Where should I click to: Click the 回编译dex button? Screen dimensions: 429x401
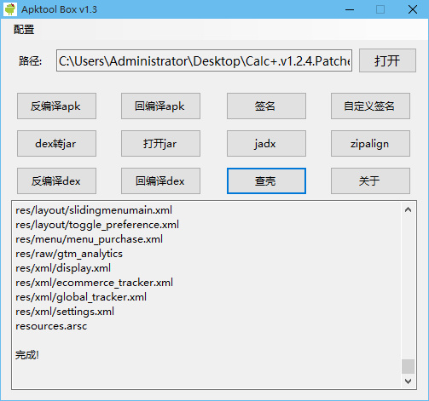click(160, 181)
